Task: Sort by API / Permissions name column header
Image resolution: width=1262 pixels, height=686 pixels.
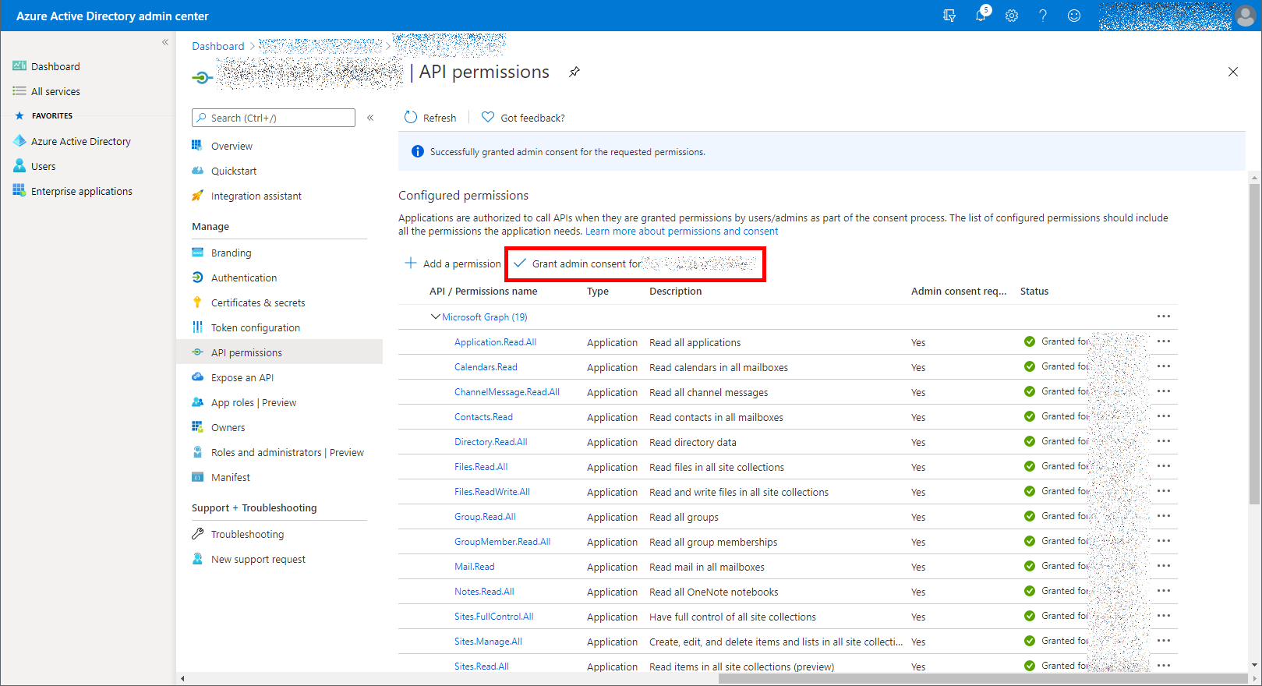Action: pos(483,292)
